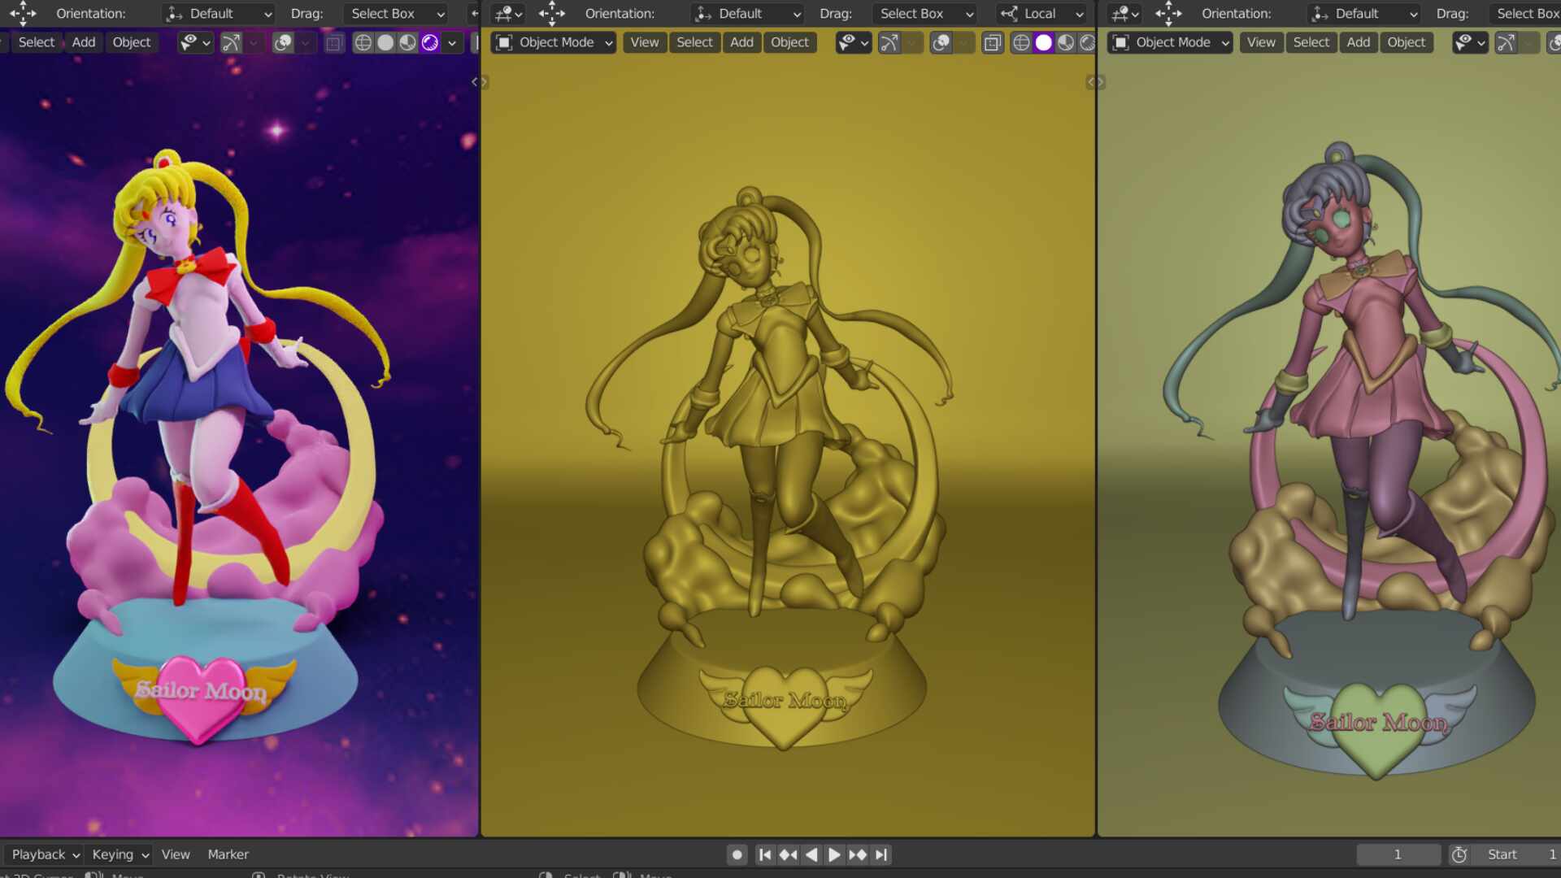Open the View menu in the right viewport
Image resolution: width=1561 pixels, height=878 pixels.
[x=1261, y=42]
